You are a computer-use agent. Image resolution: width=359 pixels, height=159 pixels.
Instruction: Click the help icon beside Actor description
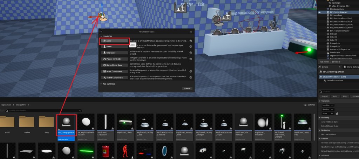pyautogui.click(x=191, y=41)
